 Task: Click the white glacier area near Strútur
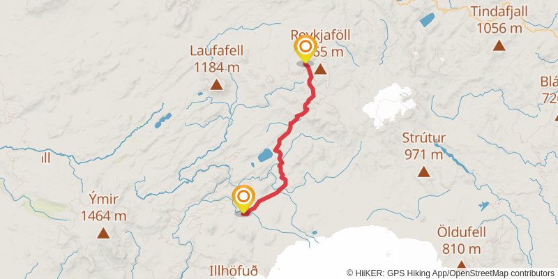pyautogui.click(x=389, y=105)
